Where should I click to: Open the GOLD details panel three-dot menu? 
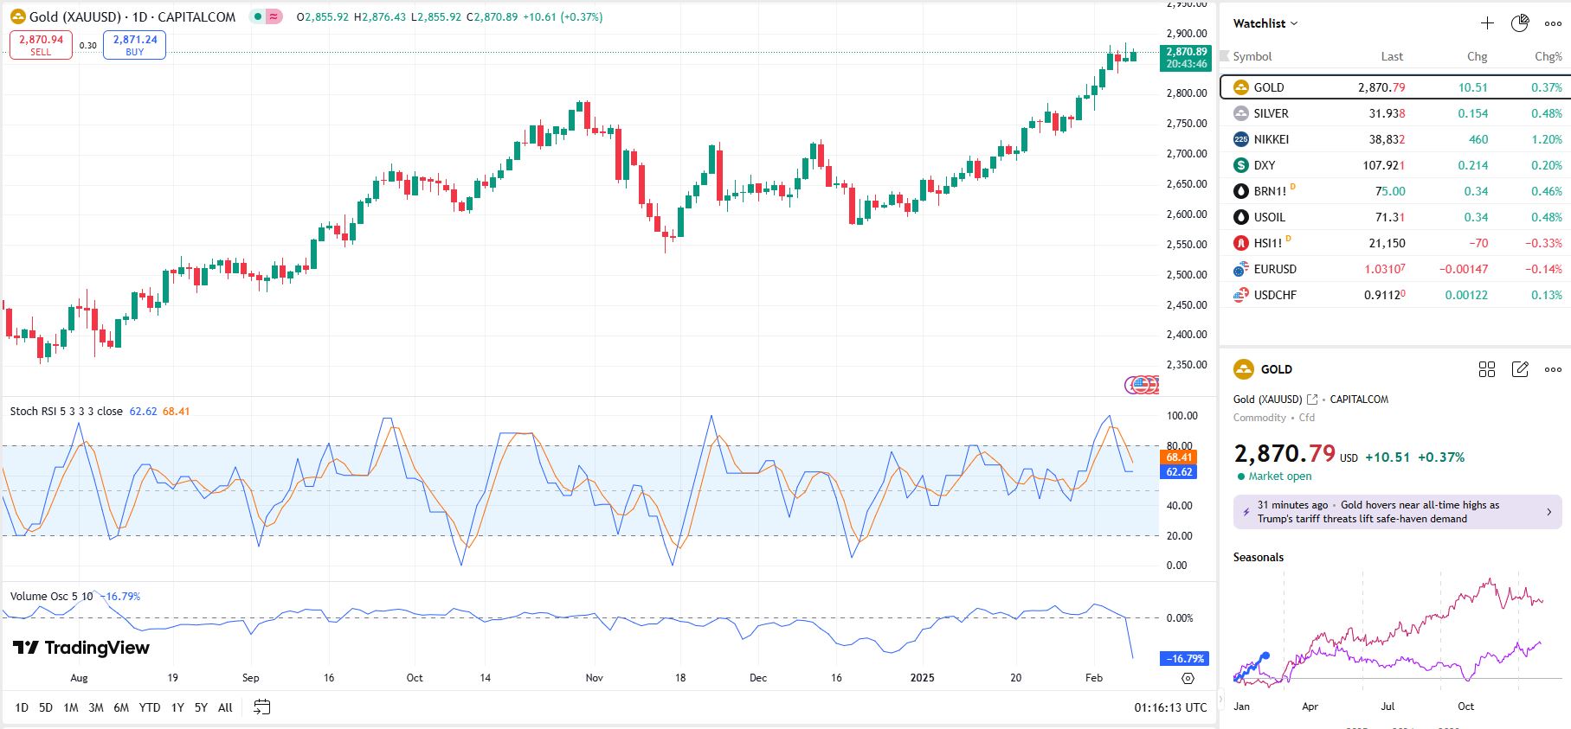click(x=1553, y=369)
